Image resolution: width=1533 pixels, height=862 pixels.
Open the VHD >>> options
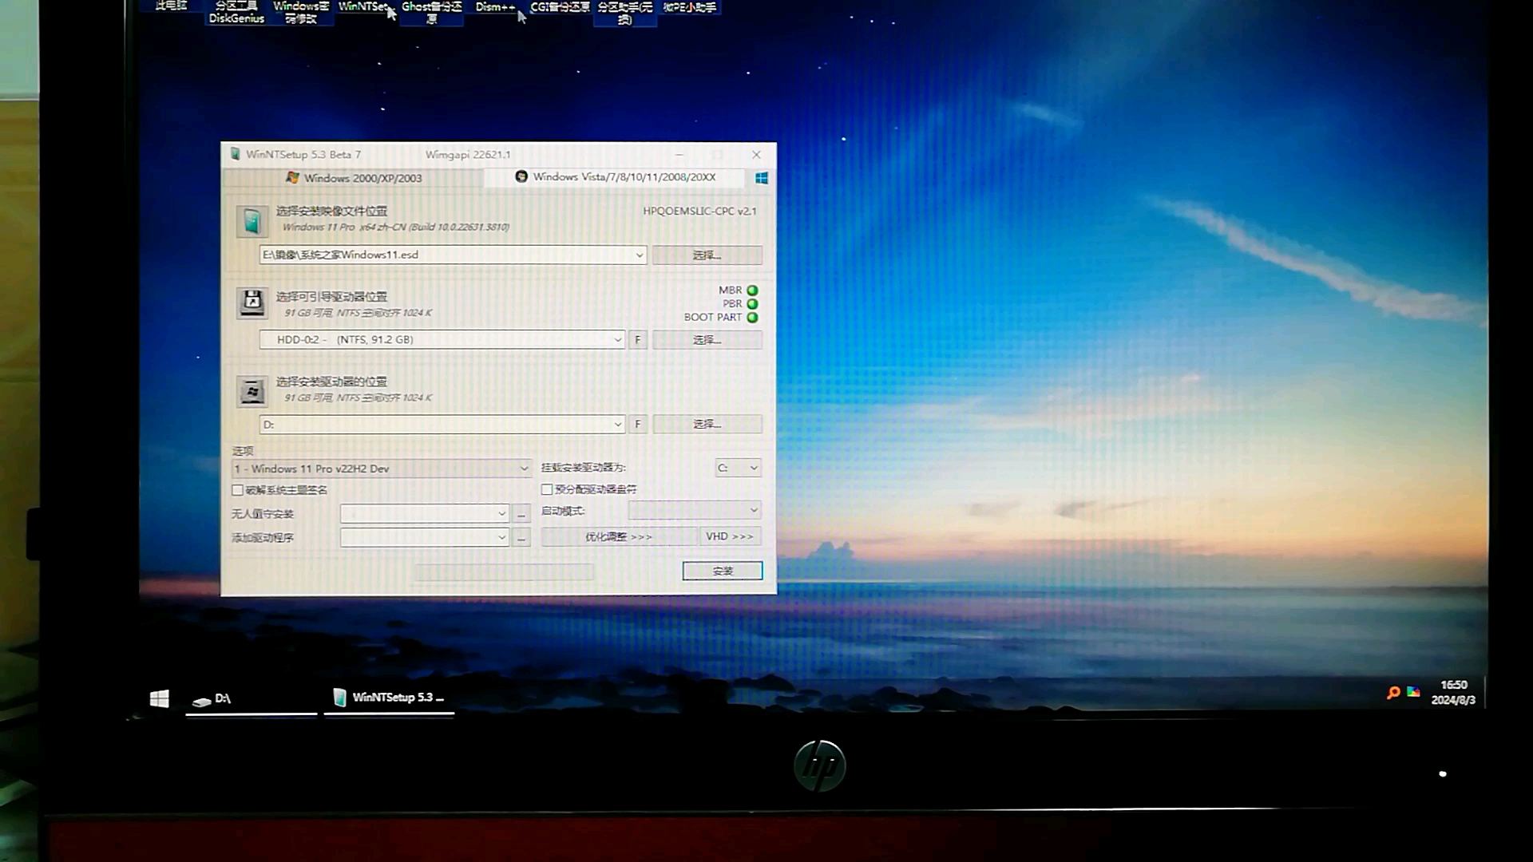[730, 536]
